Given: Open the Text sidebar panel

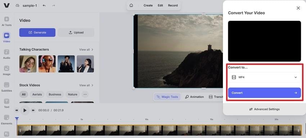Looking at the screenshot, I should [6, 103].
